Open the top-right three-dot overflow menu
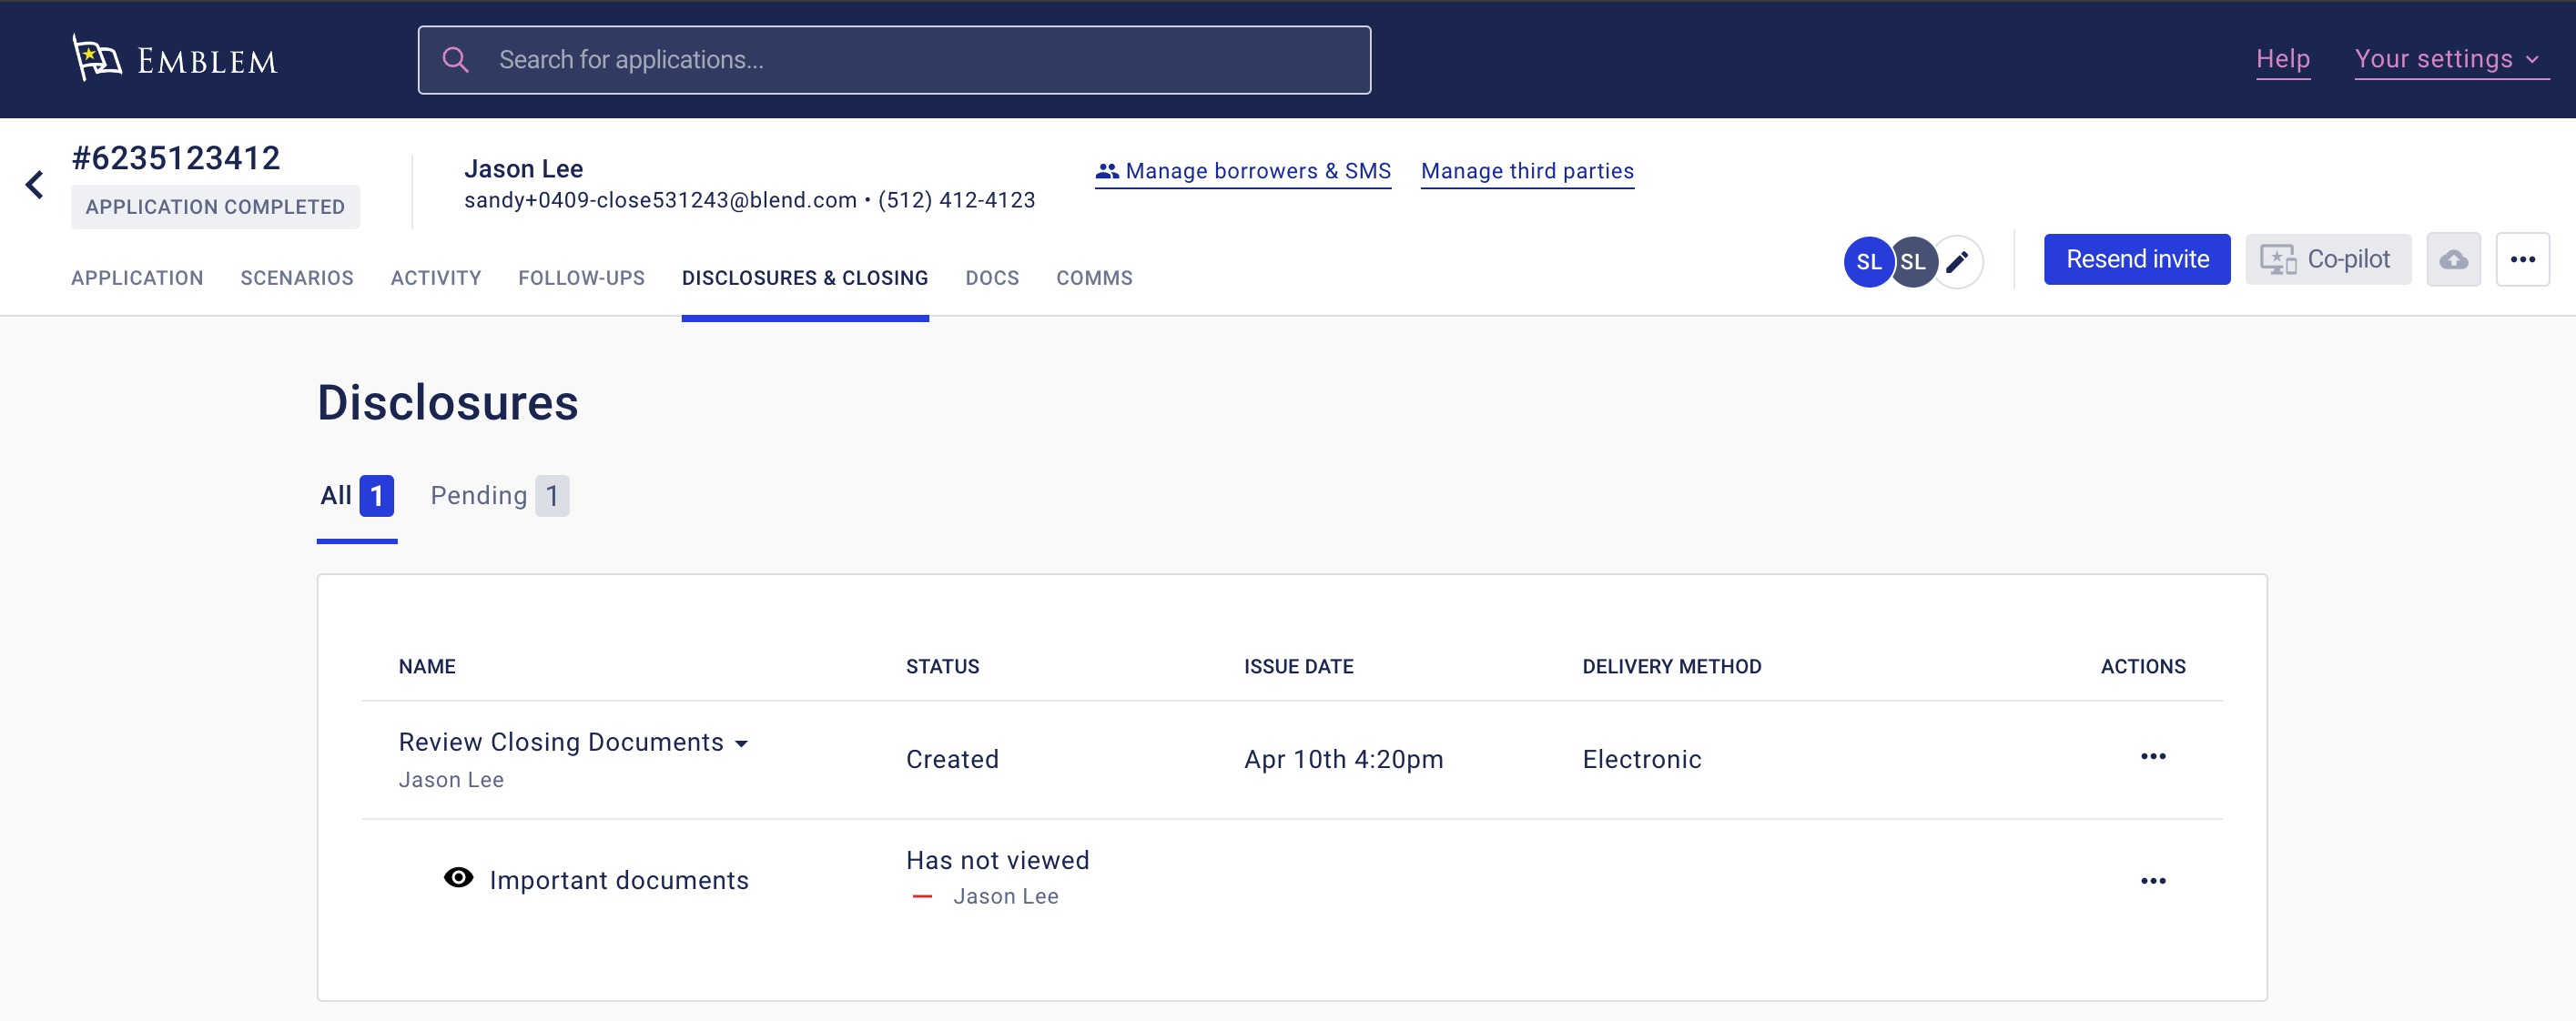This screenshot has width=2576, height=1021. click(x=2521, y=260)
